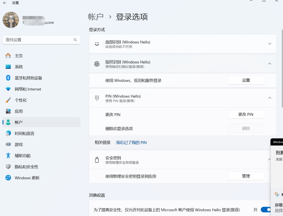The image size is (283, 216).
Task: Click 设置 button for fingerprint login
Action: point(246,80)
